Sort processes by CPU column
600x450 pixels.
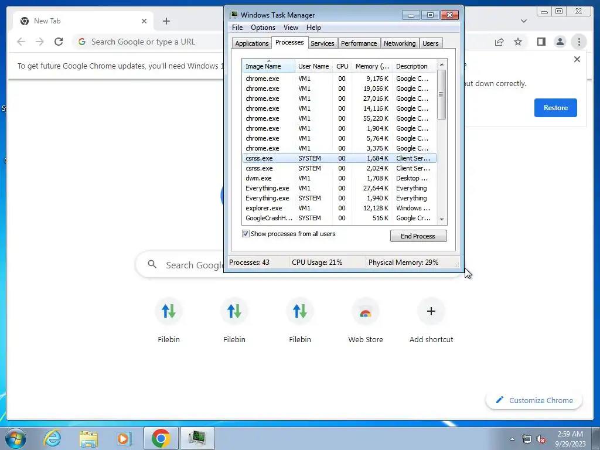(342, 66)
